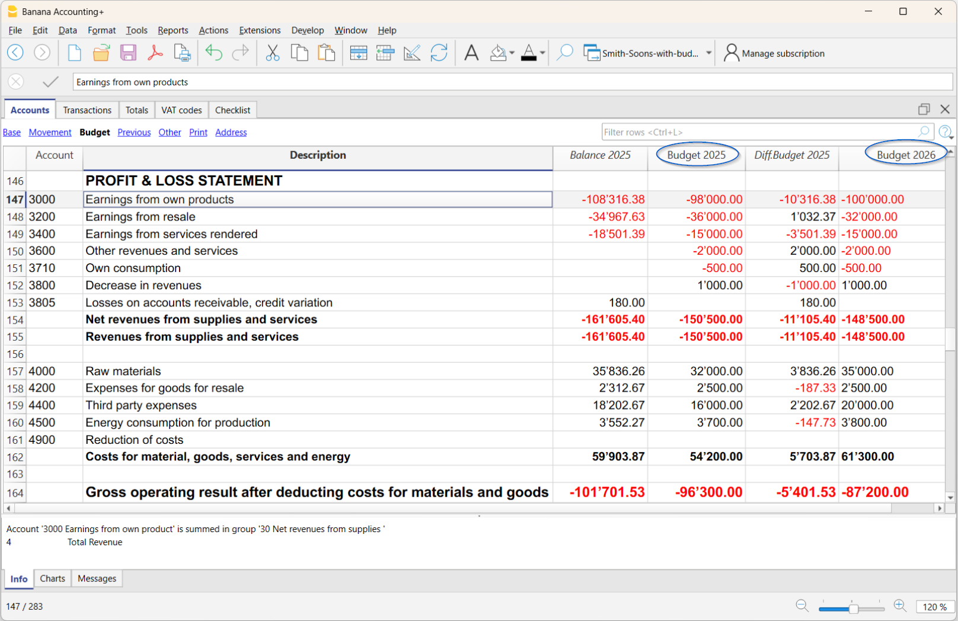Image resolution: width=958 pixels, height=621 pixels.
Task: Open a file with the folder icon
Action: coord(101,53)
